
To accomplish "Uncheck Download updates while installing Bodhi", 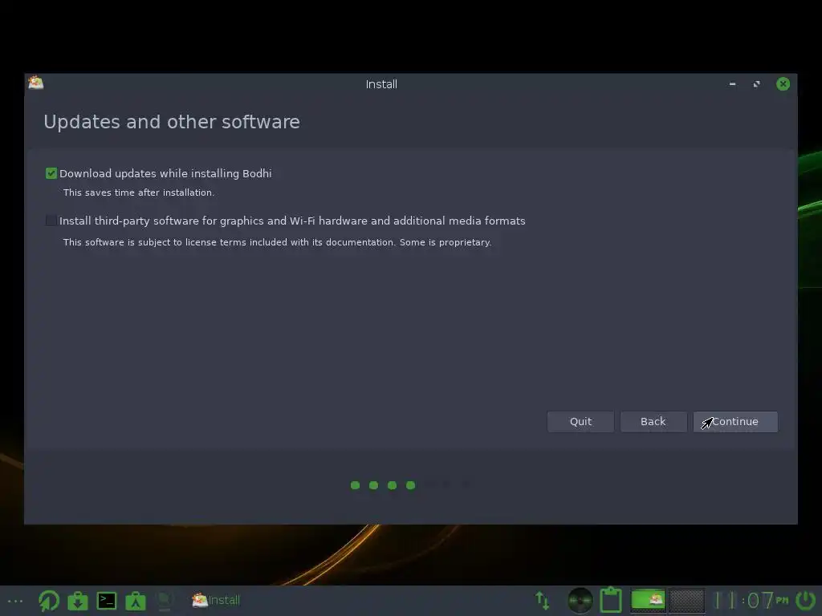I will tap(51, 173).
